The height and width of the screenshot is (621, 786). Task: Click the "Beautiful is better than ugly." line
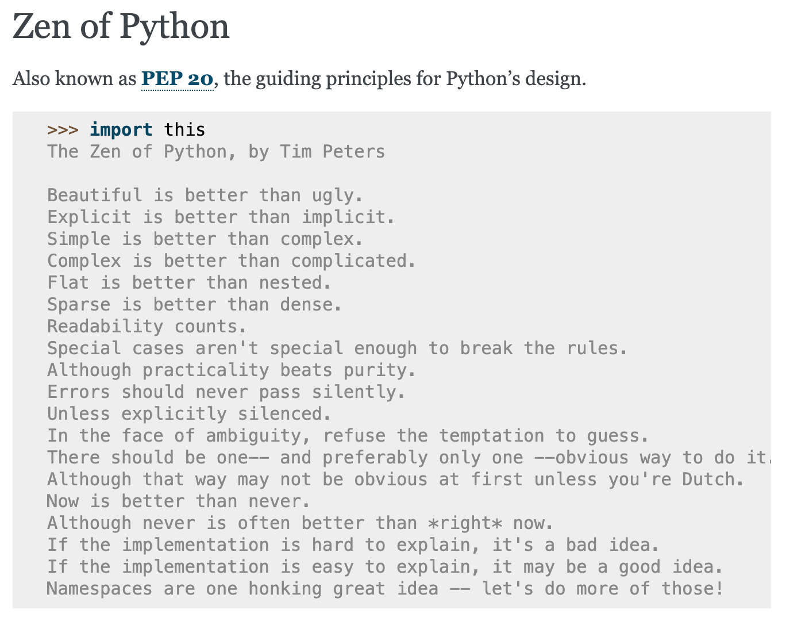205,195
